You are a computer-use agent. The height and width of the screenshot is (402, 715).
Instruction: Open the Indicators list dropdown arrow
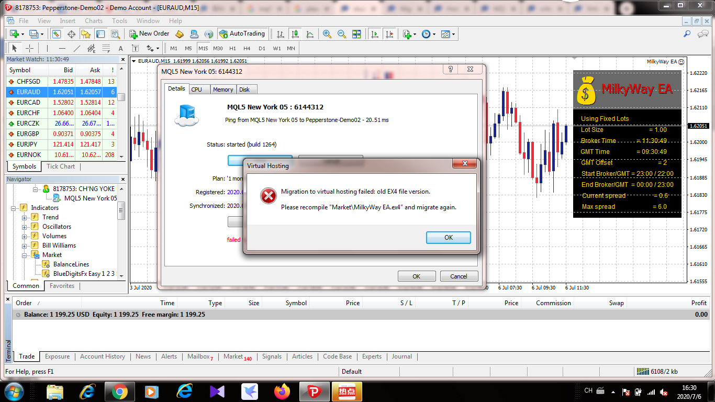(415, 34)
